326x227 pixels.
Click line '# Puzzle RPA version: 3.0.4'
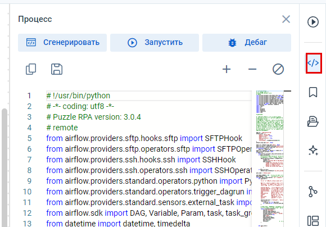click(93, 117)
